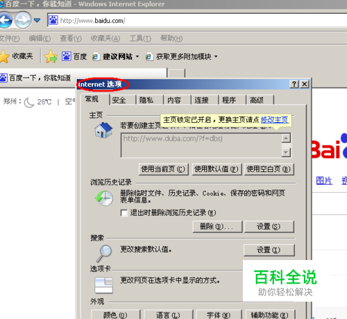Click the dialog help question mark button
Viewport: 347px width, 319px height.
point(294,84)
